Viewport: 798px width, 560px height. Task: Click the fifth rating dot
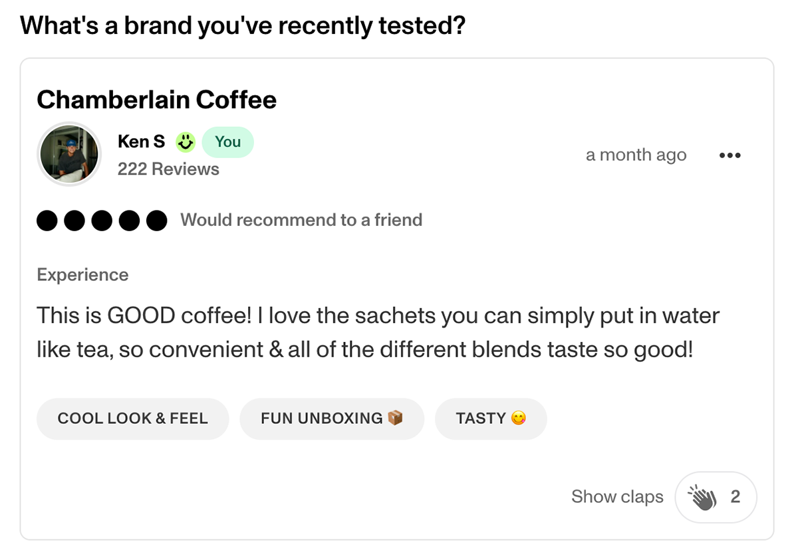156,220
